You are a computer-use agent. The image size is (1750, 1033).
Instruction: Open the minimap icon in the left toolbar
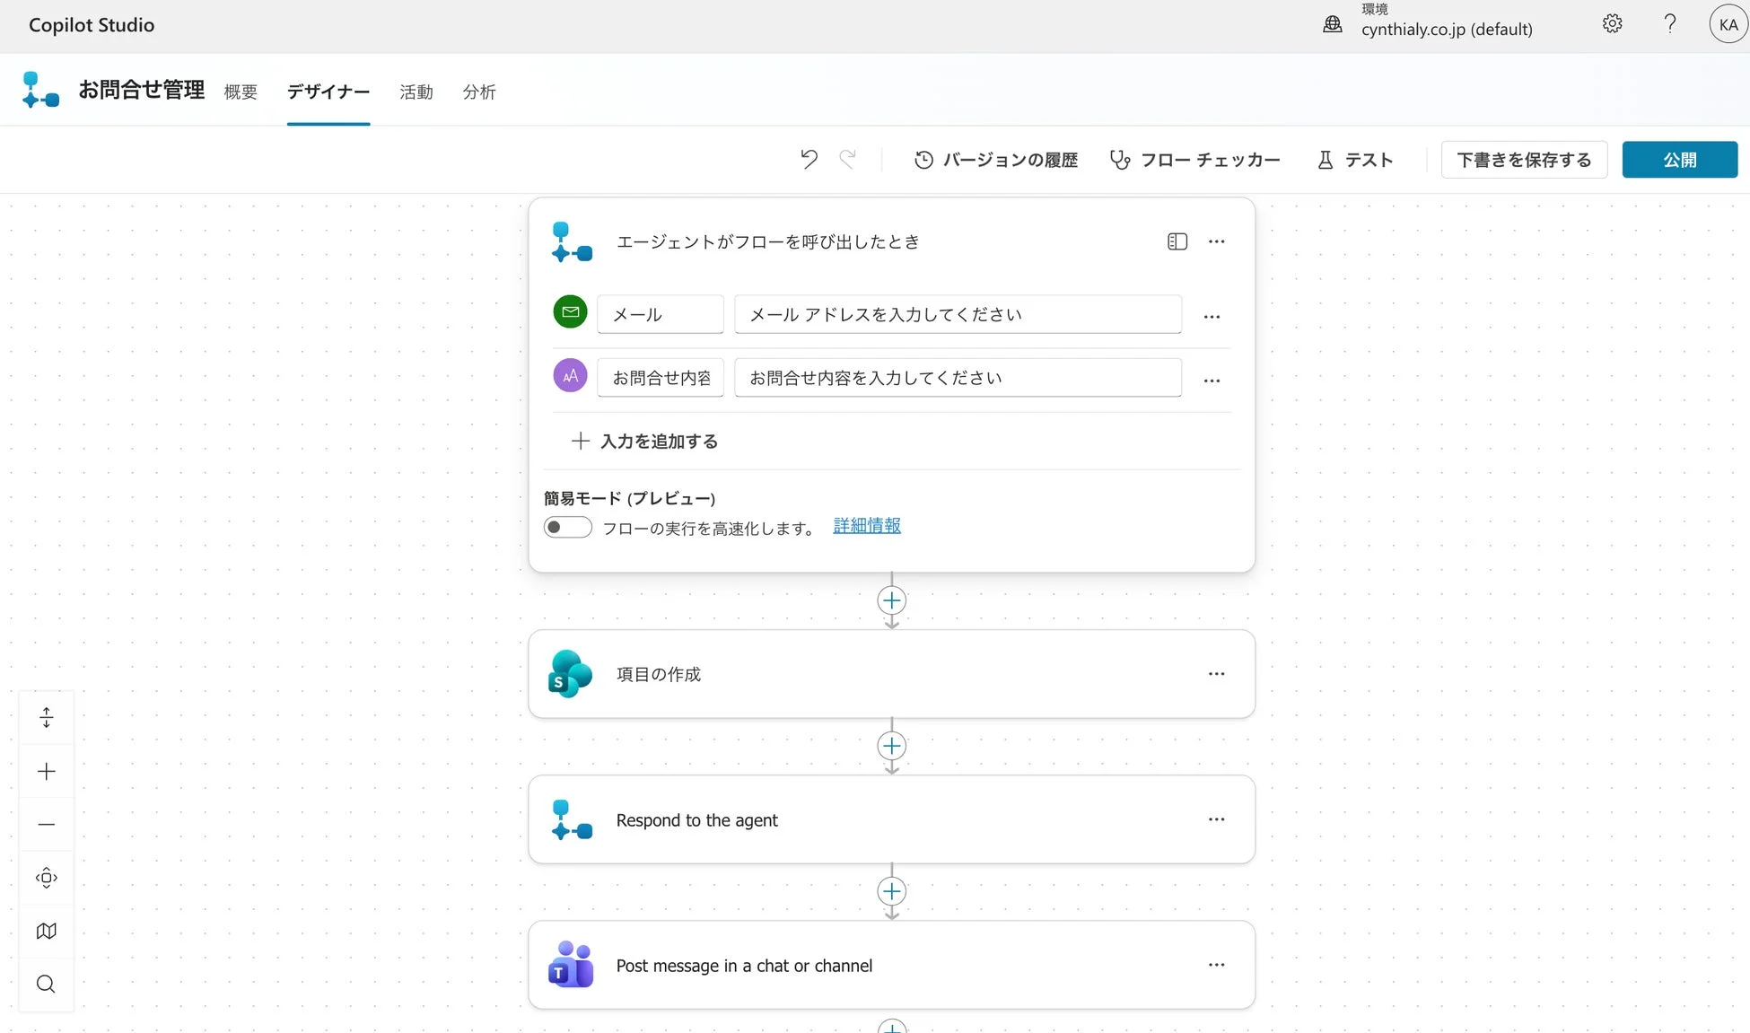click(x=46, y=931)
